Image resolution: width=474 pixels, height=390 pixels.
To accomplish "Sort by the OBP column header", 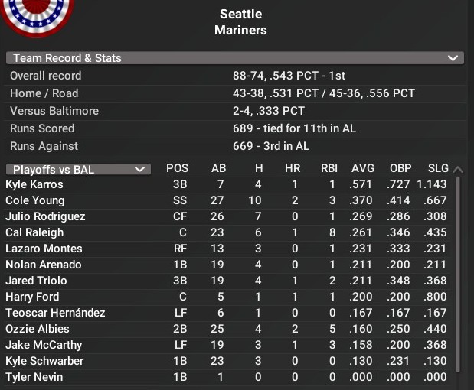I will [x=400, y=169].
